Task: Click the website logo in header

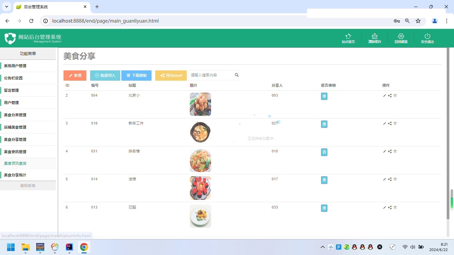Action: click(x=33, y=38)
